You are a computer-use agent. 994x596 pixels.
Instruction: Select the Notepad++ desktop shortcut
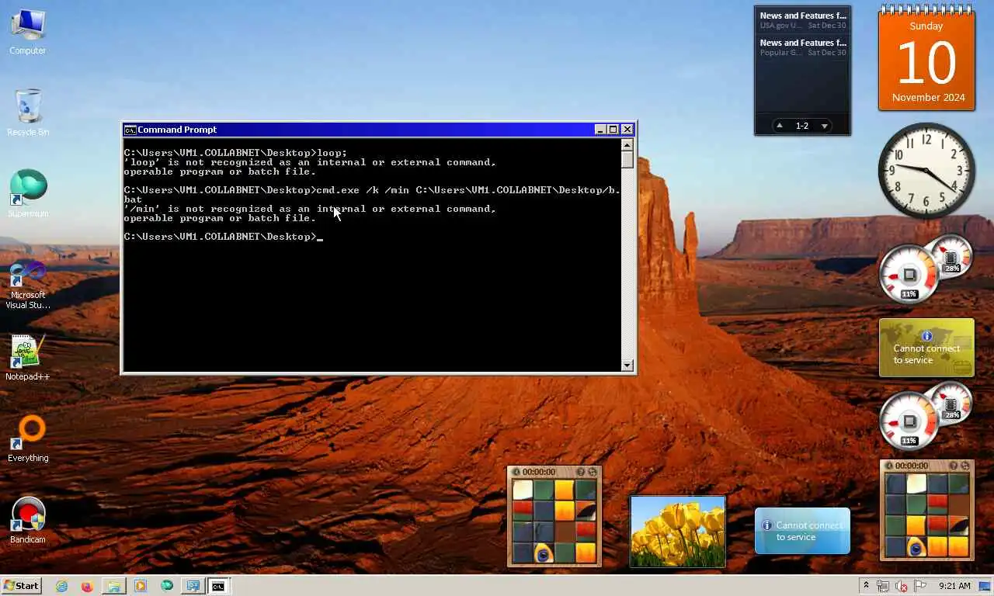click(28, 358)
